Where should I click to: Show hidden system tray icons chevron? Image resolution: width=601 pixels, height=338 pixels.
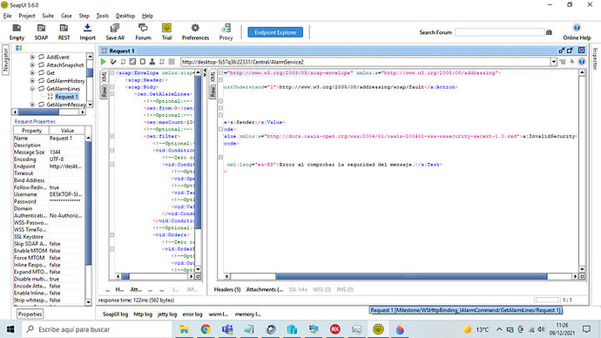coord(499,329)
